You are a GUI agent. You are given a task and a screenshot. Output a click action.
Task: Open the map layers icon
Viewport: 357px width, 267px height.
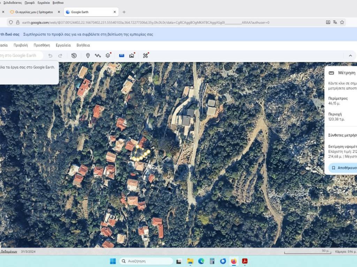(x=108, y=56)
